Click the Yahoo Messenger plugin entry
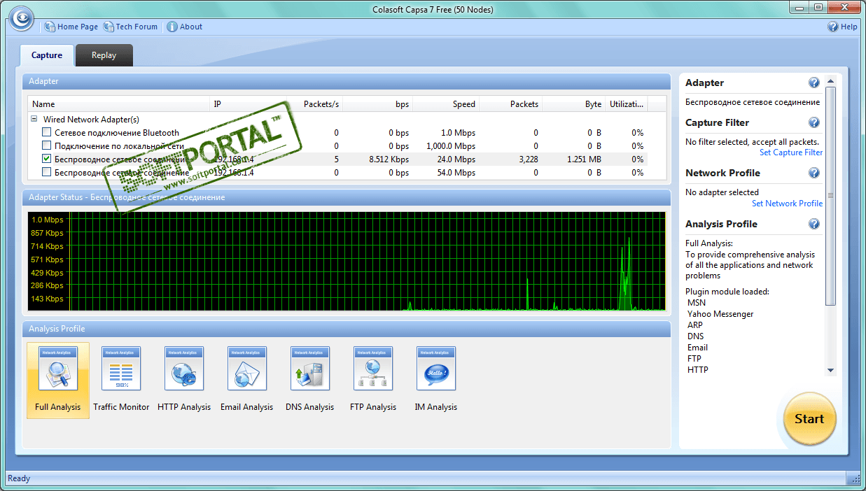The height and width of the screenshot is (491, 866). [x=720, y=314]
